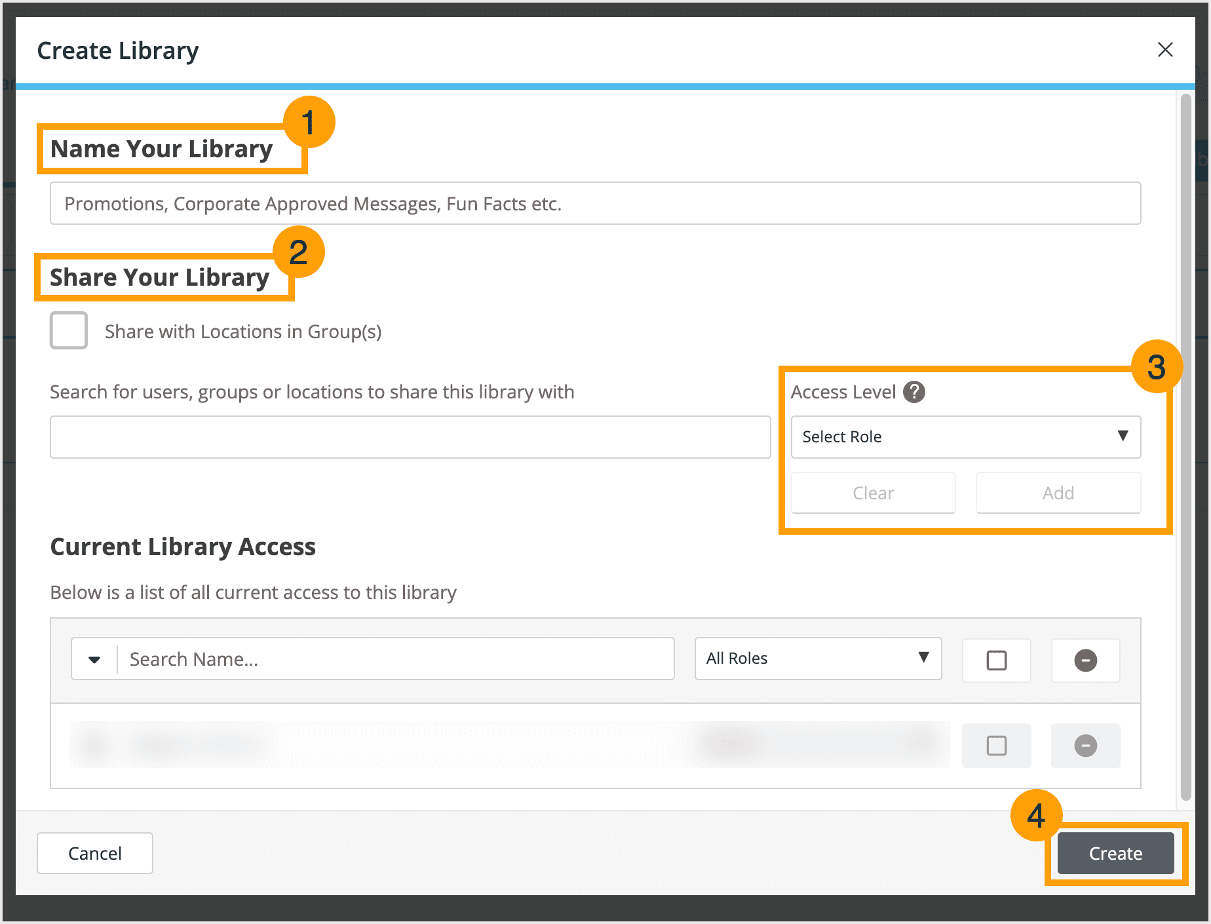The width and height of the screenshot is (1211, 924).
Task: Close the Create Library dialog
Action: point(1166,49)
